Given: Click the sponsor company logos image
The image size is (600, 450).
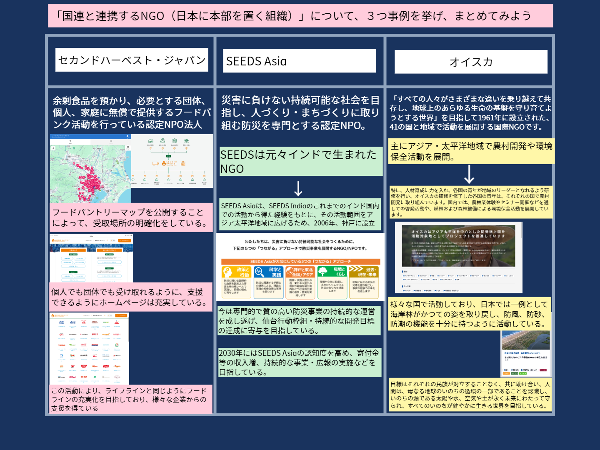Looking at the screenshot, I should 89,349.
